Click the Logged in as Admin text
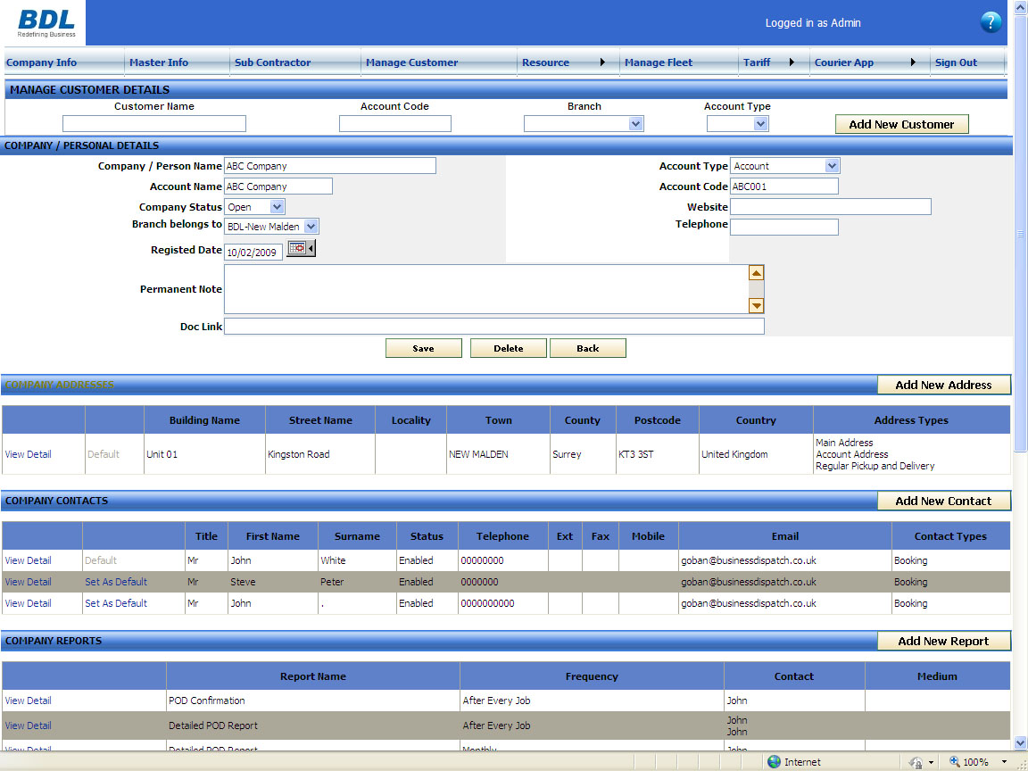This screenshot has height=771, width=1028. click(813, 23)
